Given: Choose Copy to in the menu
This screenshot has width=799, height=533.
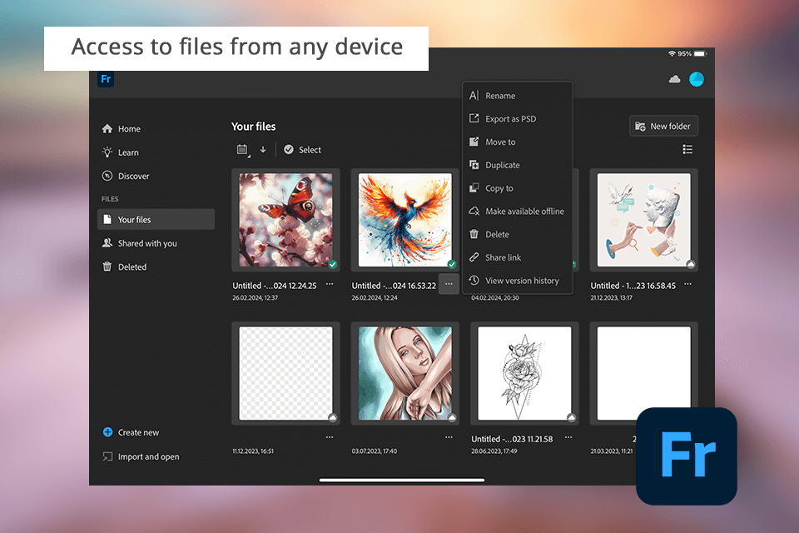Looking at the screenshot, I should click(518, 188).
